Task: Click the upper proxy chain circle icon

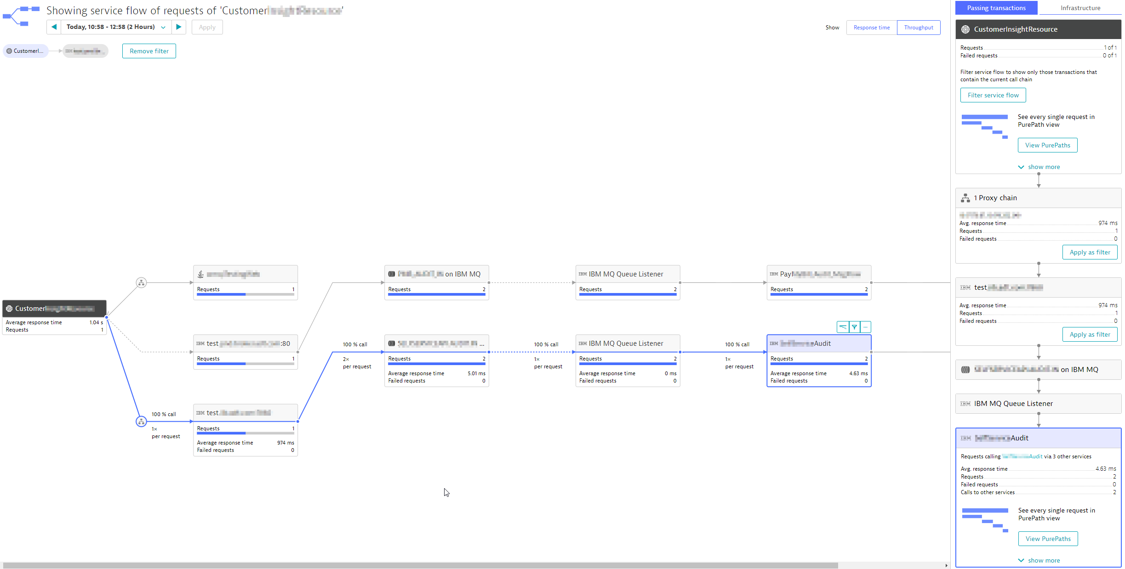Action: coord(141,282)
